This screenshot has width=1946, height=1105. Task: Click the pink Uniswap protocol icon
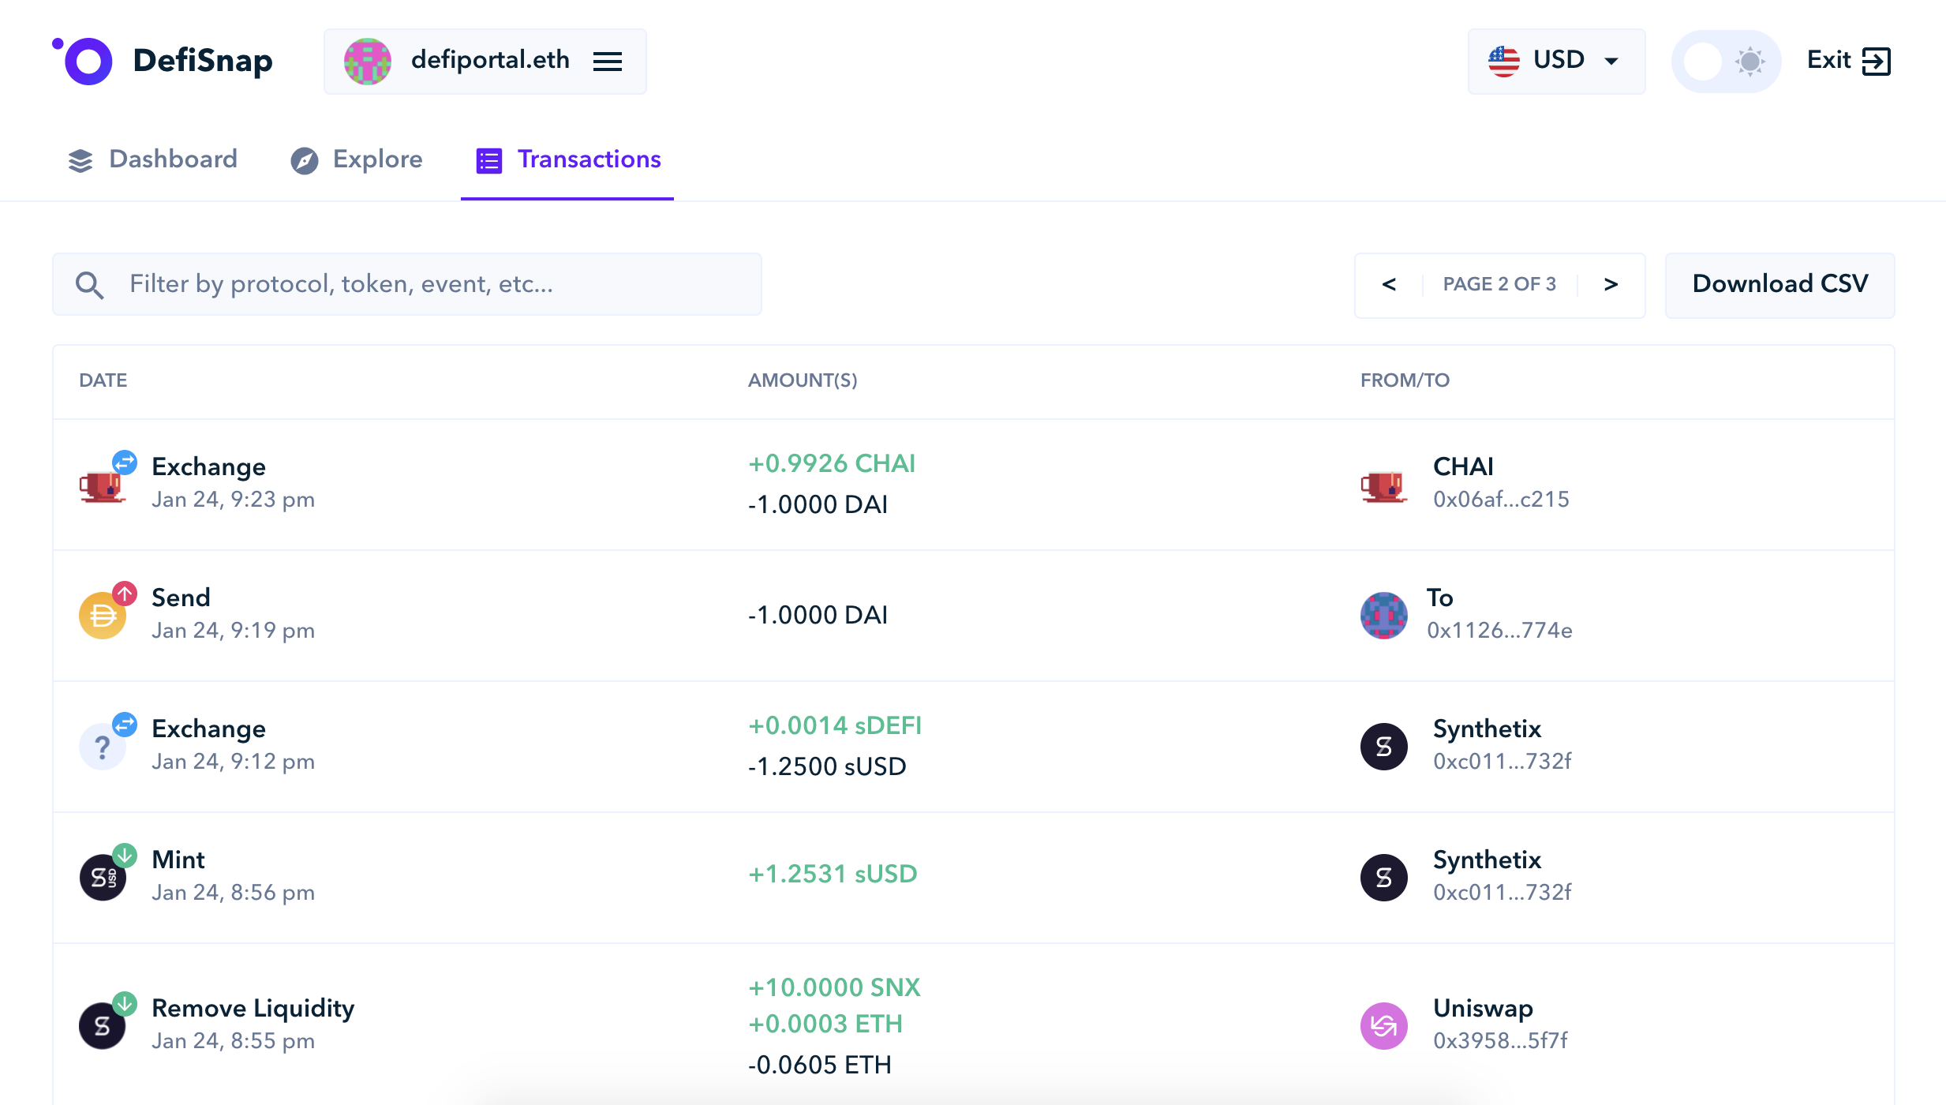(1383, 1025)
